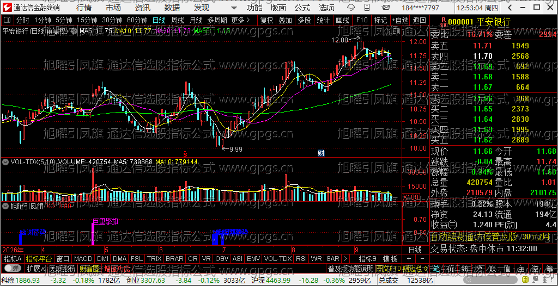This screenshot has width=558, height=286.
Task: Open the 公式 menu
Action: coord(302,8)
